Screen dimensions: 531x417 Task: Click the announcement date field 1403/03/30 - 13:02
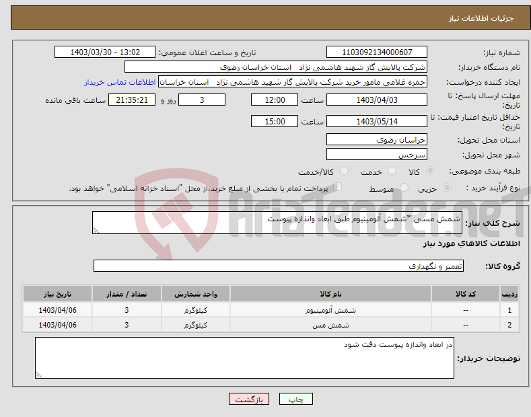104,52
